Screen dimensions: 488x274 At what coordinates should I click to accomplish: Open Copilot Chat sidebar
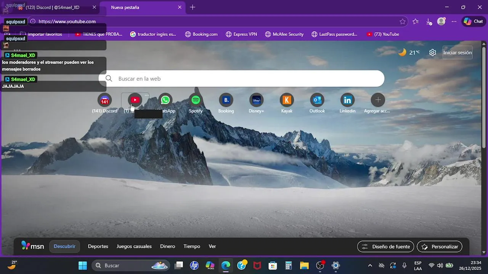point(473,21)
